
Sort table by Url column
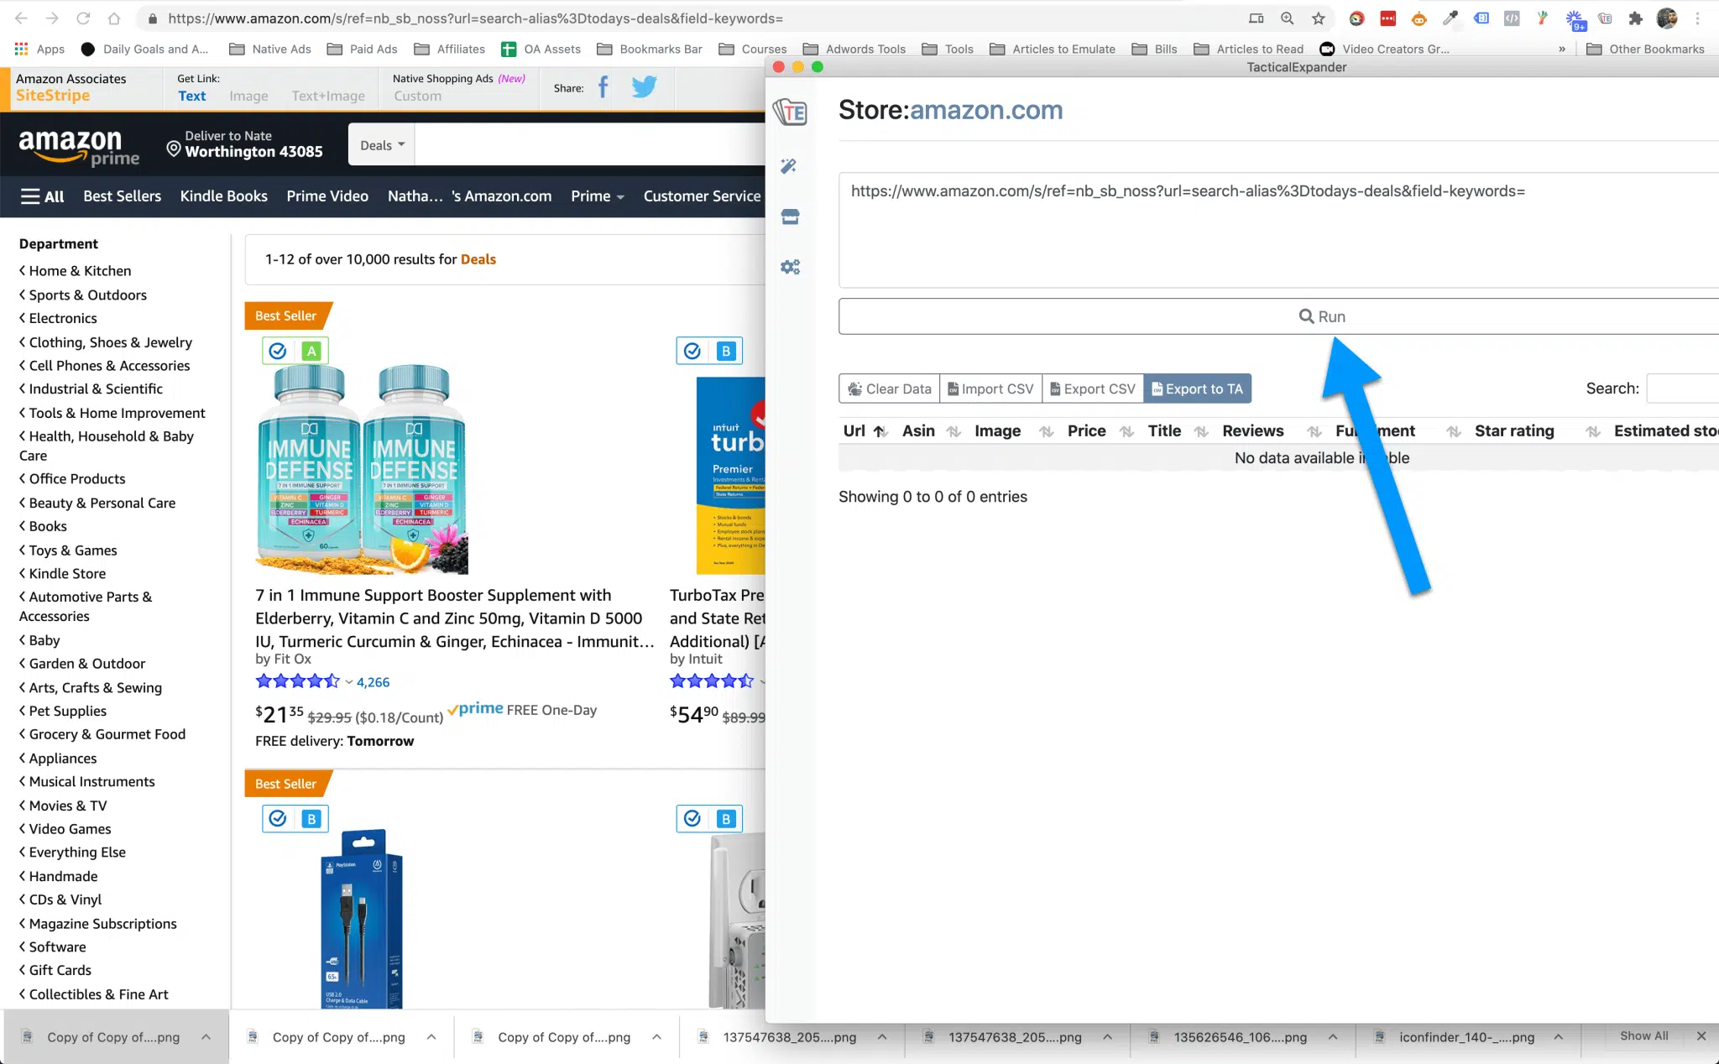click(865, 431)
